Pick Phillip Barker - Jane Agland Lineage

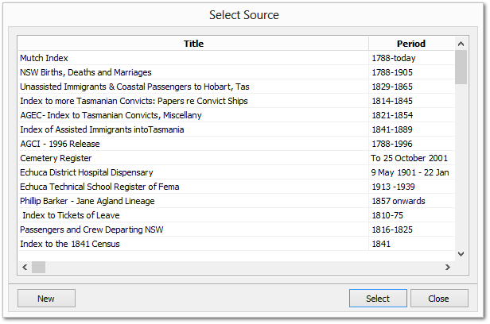click(x=87, y=201)
